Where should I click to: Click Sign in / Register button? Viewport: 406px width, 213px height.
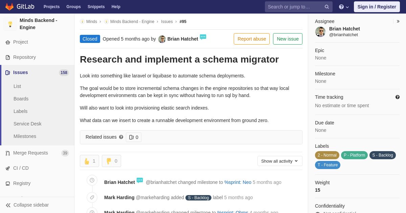coord(377,7)
